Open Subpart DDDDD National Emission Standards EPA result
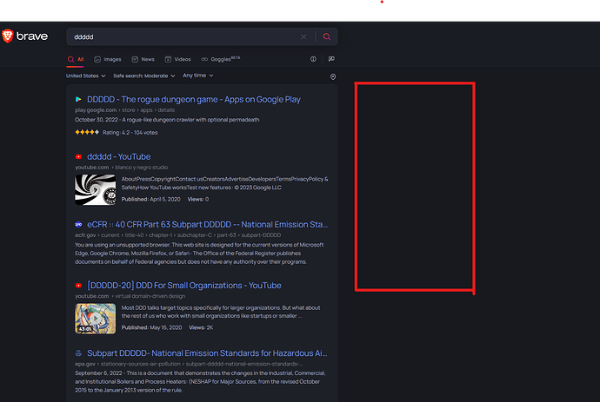 click(207, 353)
